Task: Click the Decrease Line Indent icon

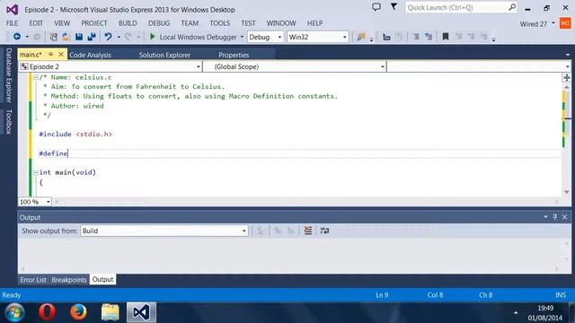Action: (416, 37)
